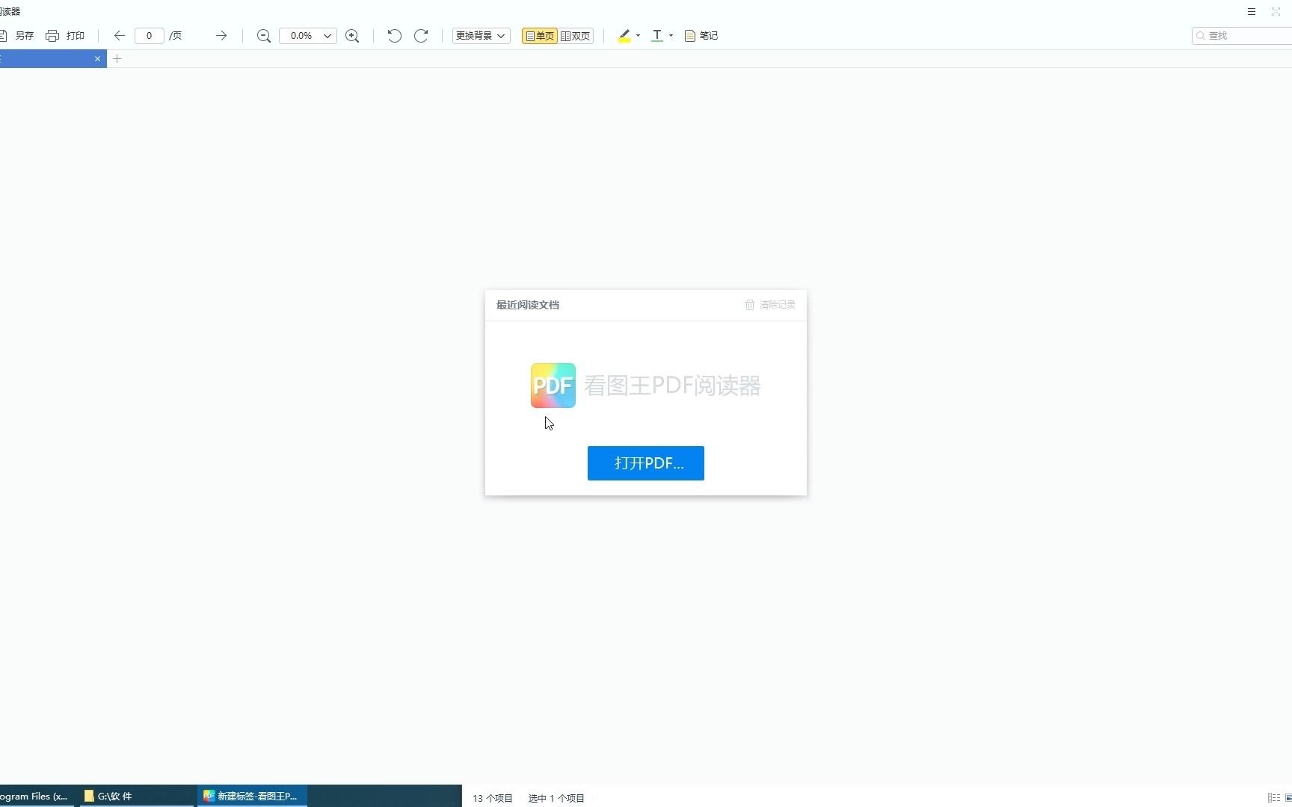The image size is (1292, 807).
Task: Select the yellow highlighter tool
Action: 624,36
